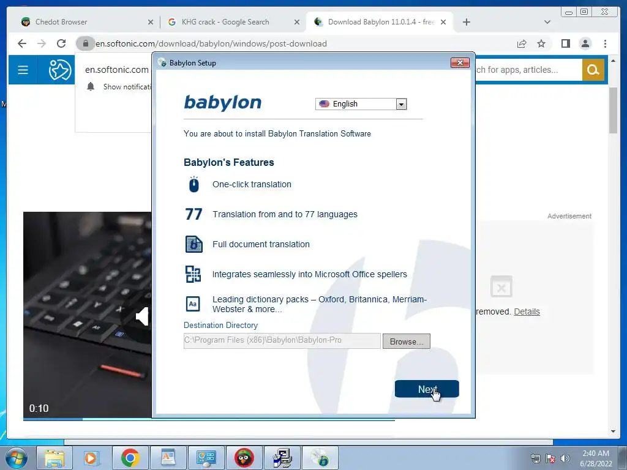The width and height of the screenshot is (627, 470).
Task: Click the page vertical scrollbar thumb
Action: point(613,110)
